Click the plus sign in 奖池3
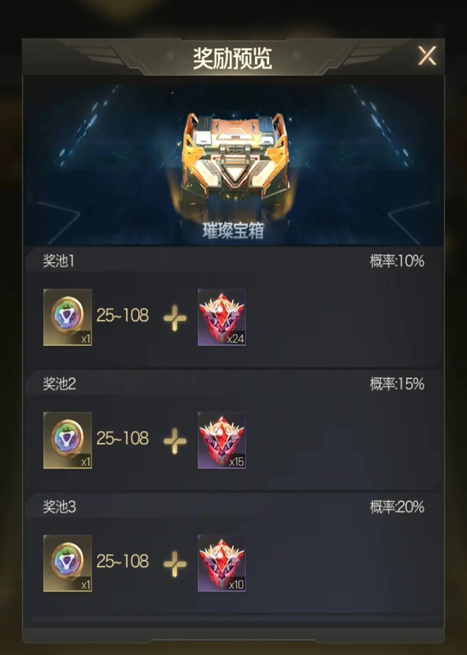The height and width of the screenshot is (655, 467). click(175, 564)
